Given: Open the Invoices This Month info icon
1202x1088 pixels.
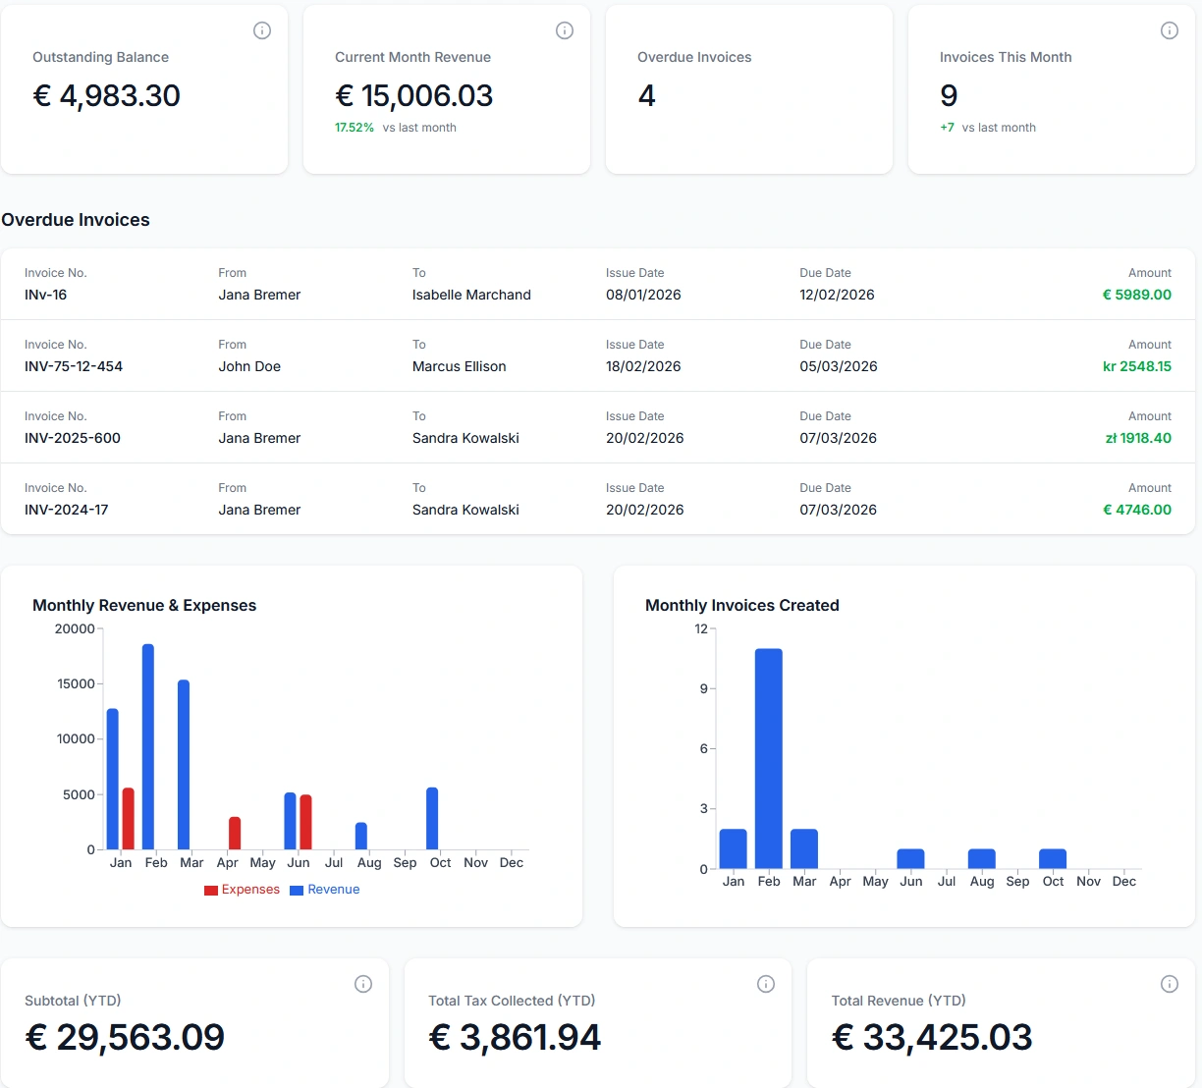Looking at the screenshot, I should (x=1170, y=30).
